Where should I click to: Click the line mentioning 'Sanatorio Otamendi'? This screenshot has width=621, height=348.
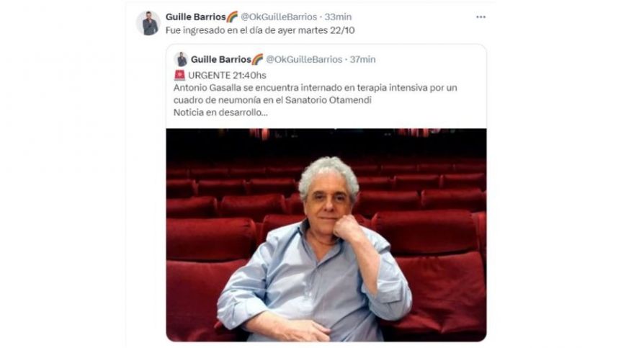click(272, 100)
